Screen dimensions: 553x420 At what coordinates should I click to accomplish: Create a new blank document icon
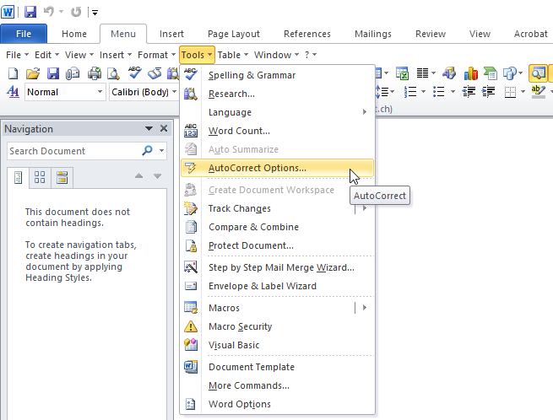pos(13,73)
